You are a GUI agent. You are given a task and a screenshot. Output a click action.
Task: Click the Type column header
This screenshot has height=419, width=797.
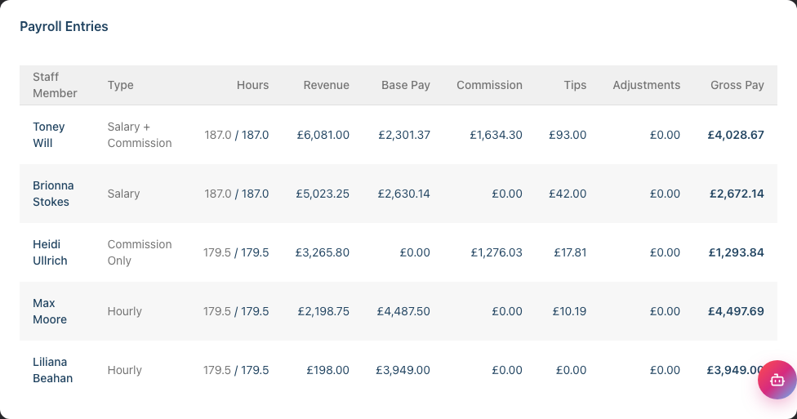[x=121, y=85]
